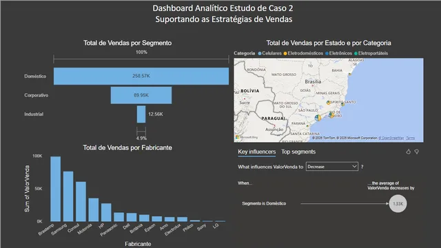Image resolution: width=441 pixels, height=248 pixels.
Task: Click the Eletrodomésticos legend swatch
Action: (x=285, y=54)
